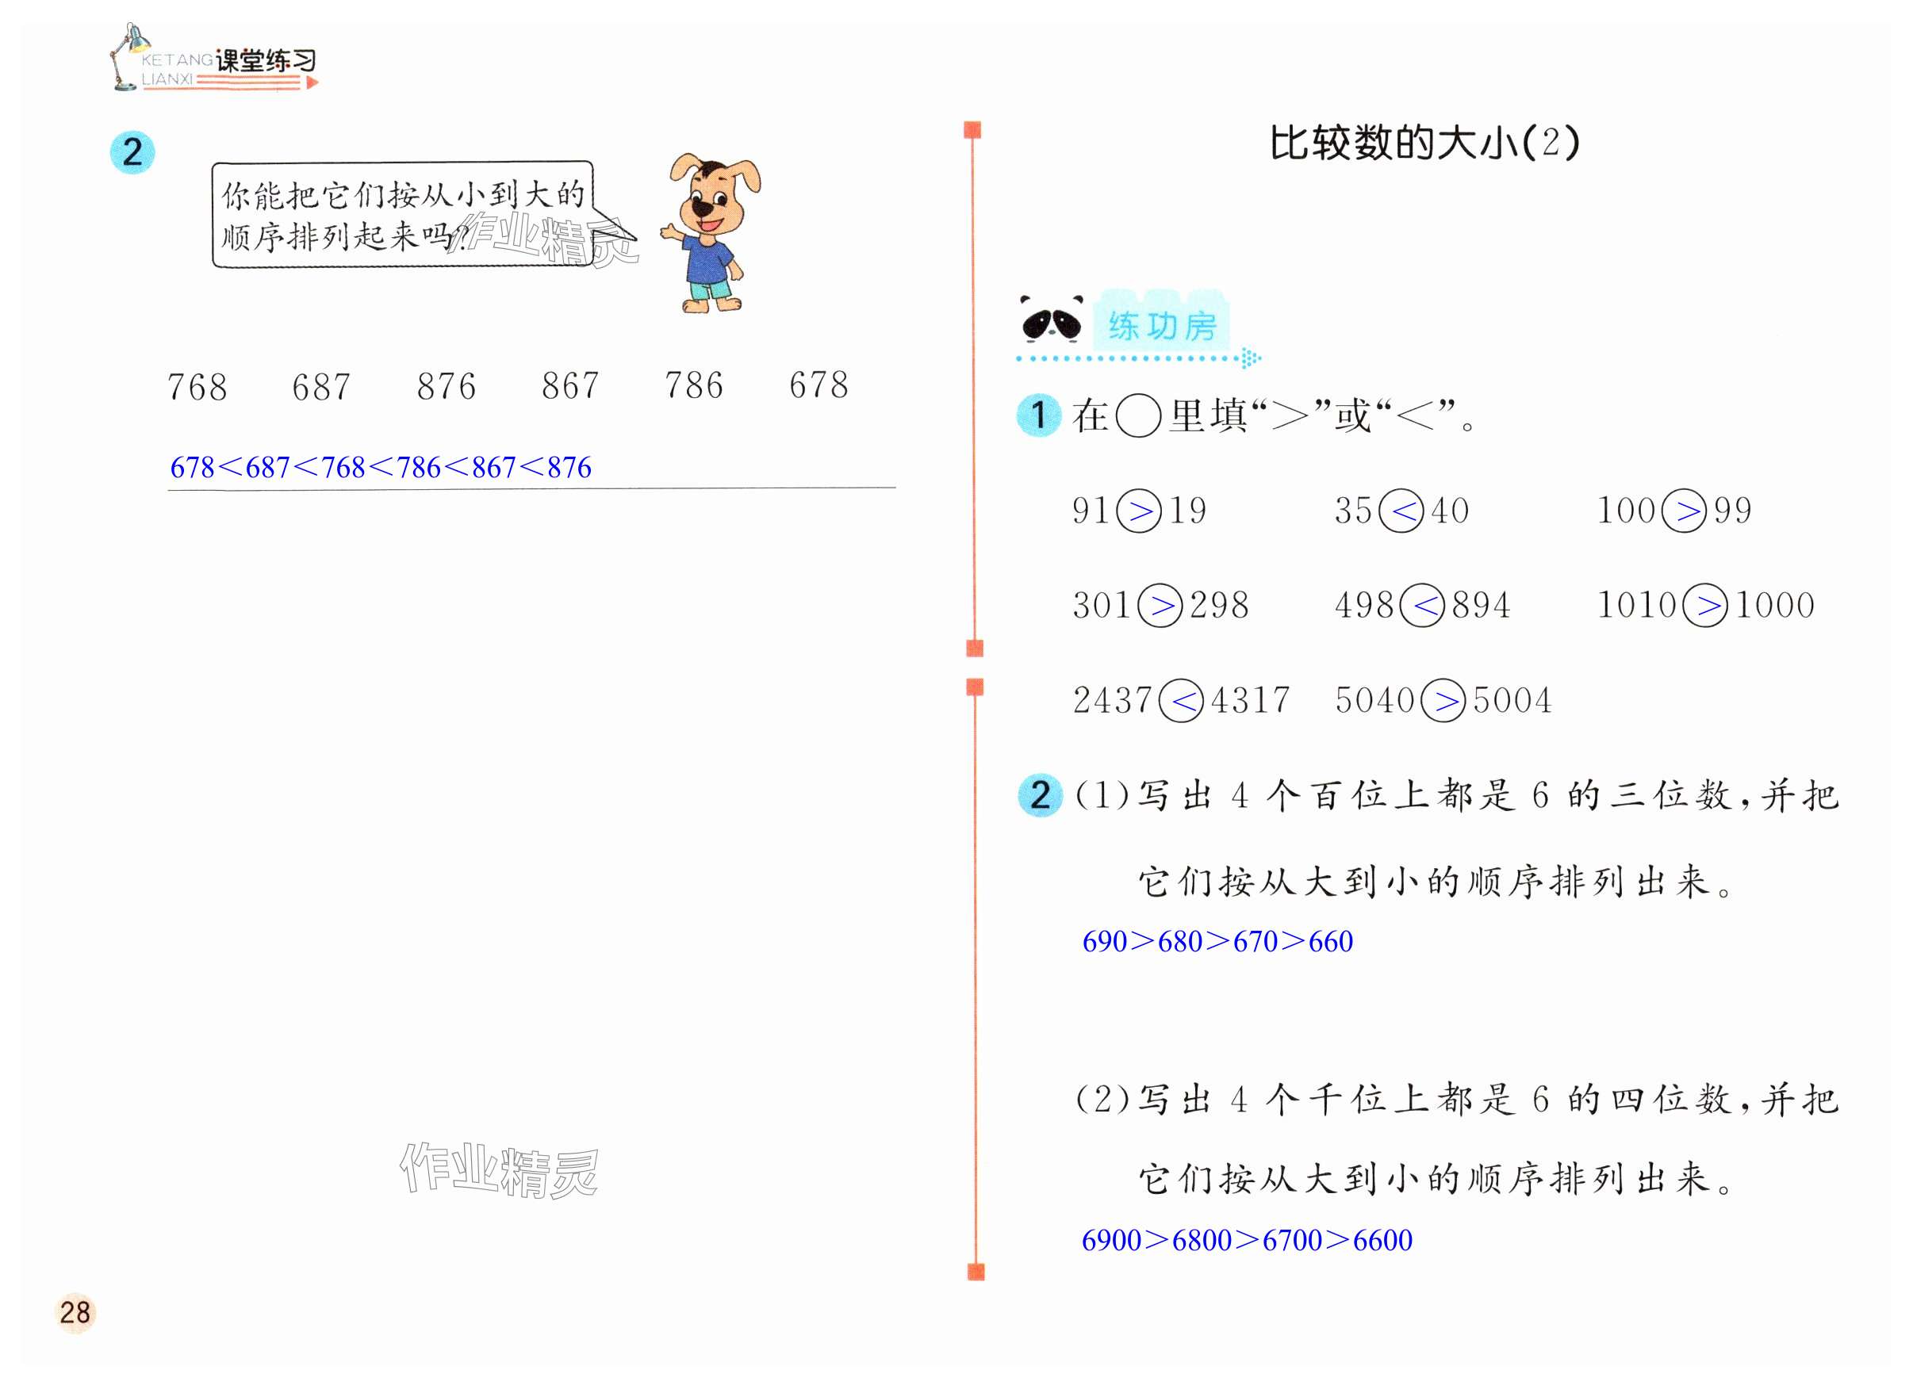Click the blue circle number 2 on left page
The width and height of the screenshot is (1913, 1389).
pyautogui.click(x=132, y=153)
